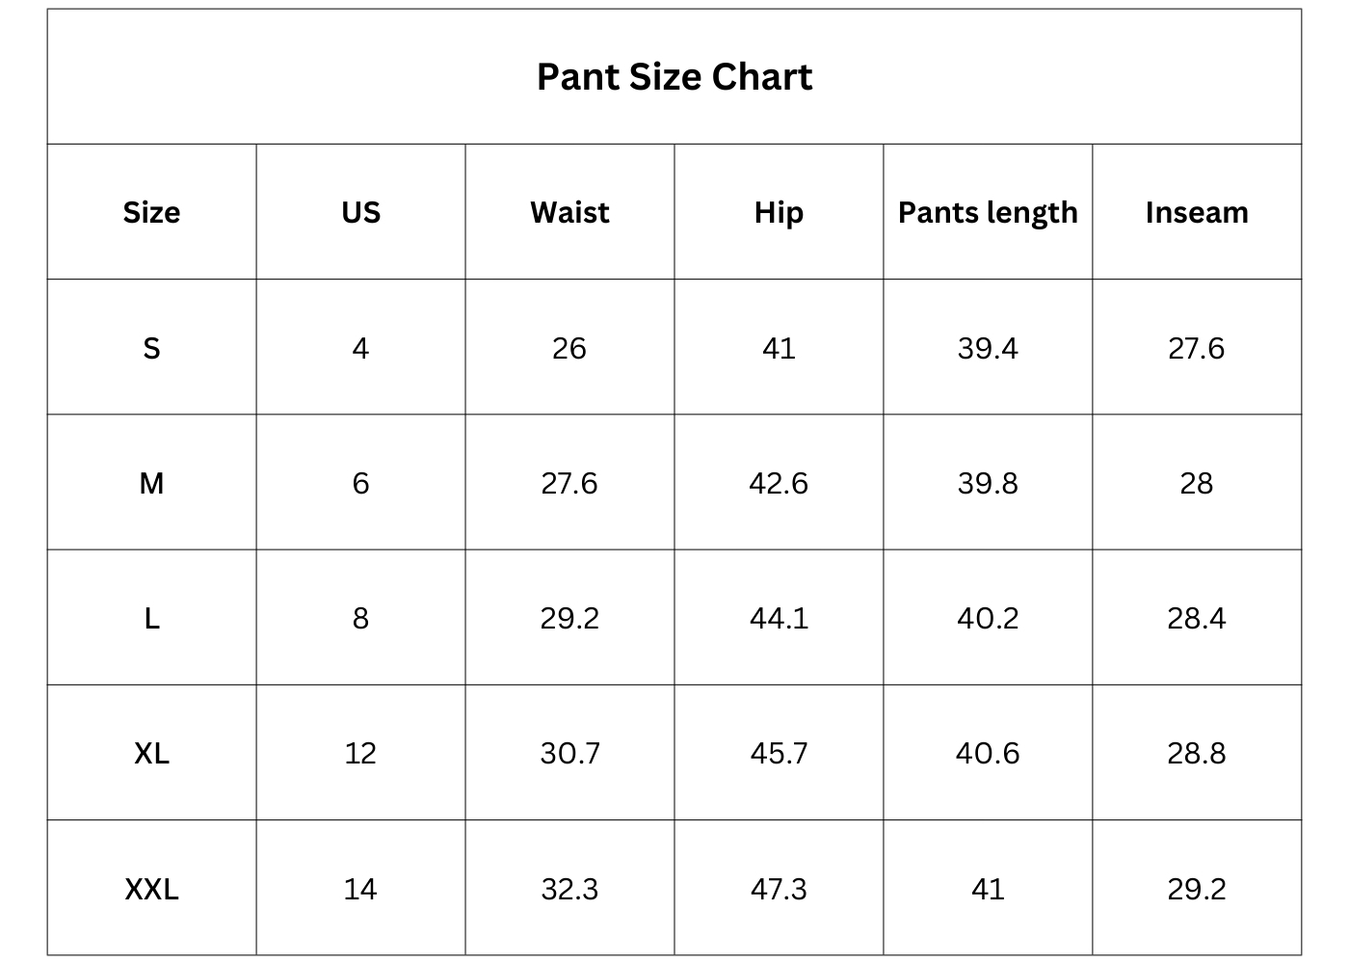
Task: Click the US column header
Action: pos(360,212)
